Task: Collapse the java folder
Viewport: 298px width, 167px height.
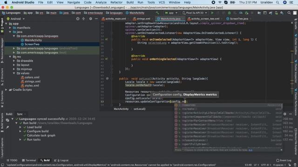Action: 10,32
